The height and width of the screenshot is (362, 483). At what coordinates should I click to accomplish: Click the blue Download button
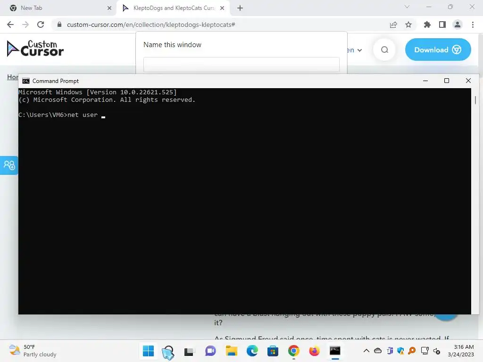438,49
